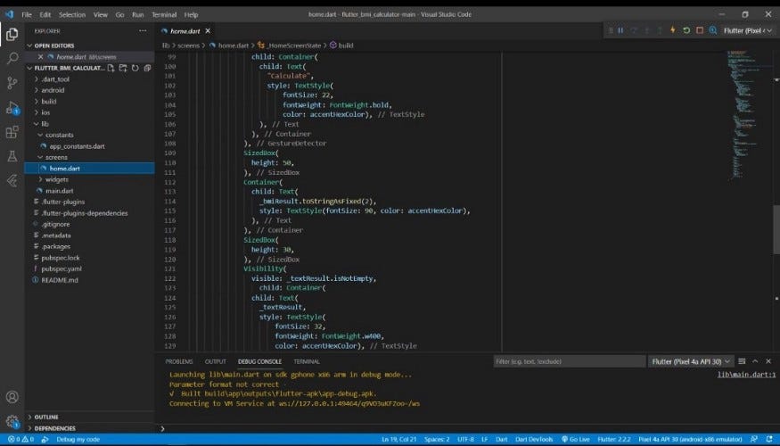Click the debug console filter input
This screenshot has height=446, width=780.
[x=569, y=361]
